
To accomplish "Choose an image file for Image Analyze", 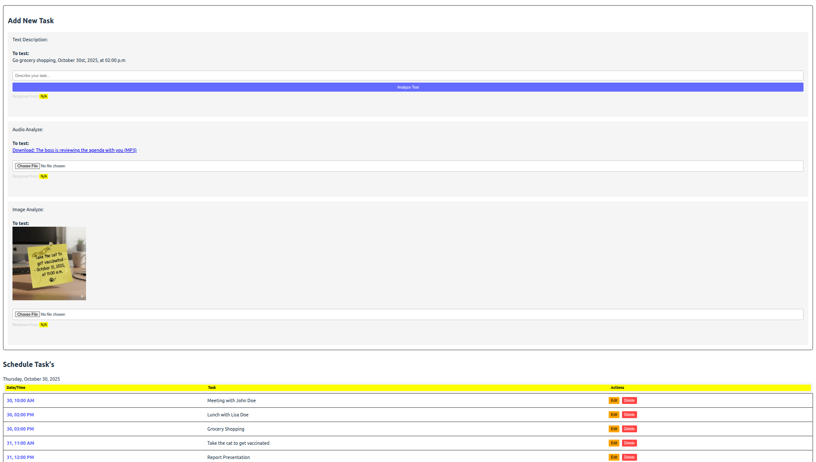I will click(x=27, y=314).
